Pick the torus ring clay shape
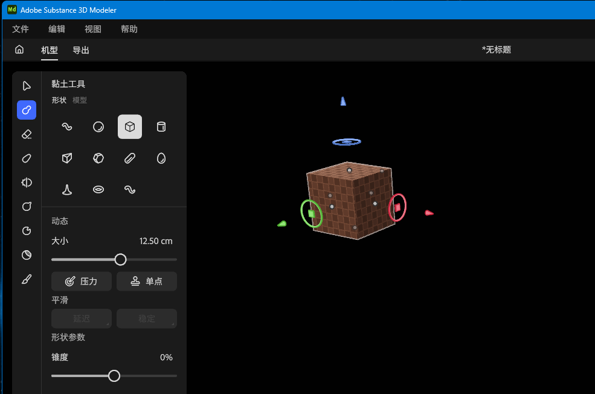The width and height of the screenshot is (595, 394). [98, 190]
